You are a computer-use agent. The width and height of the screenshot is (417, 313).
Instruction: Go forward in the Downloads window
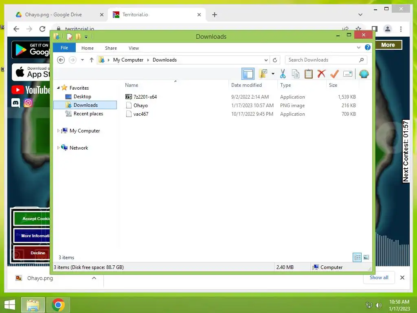click(72, 60)
